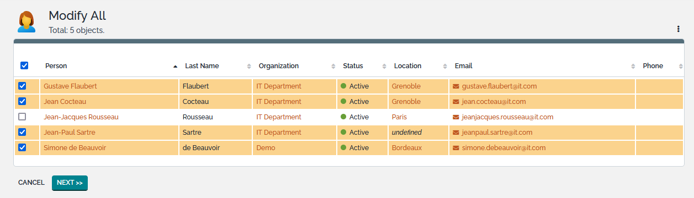694x198 pixels.
Task: Check the Jean-Jacques Rousseau row checkbox
Action: [22, 117]
